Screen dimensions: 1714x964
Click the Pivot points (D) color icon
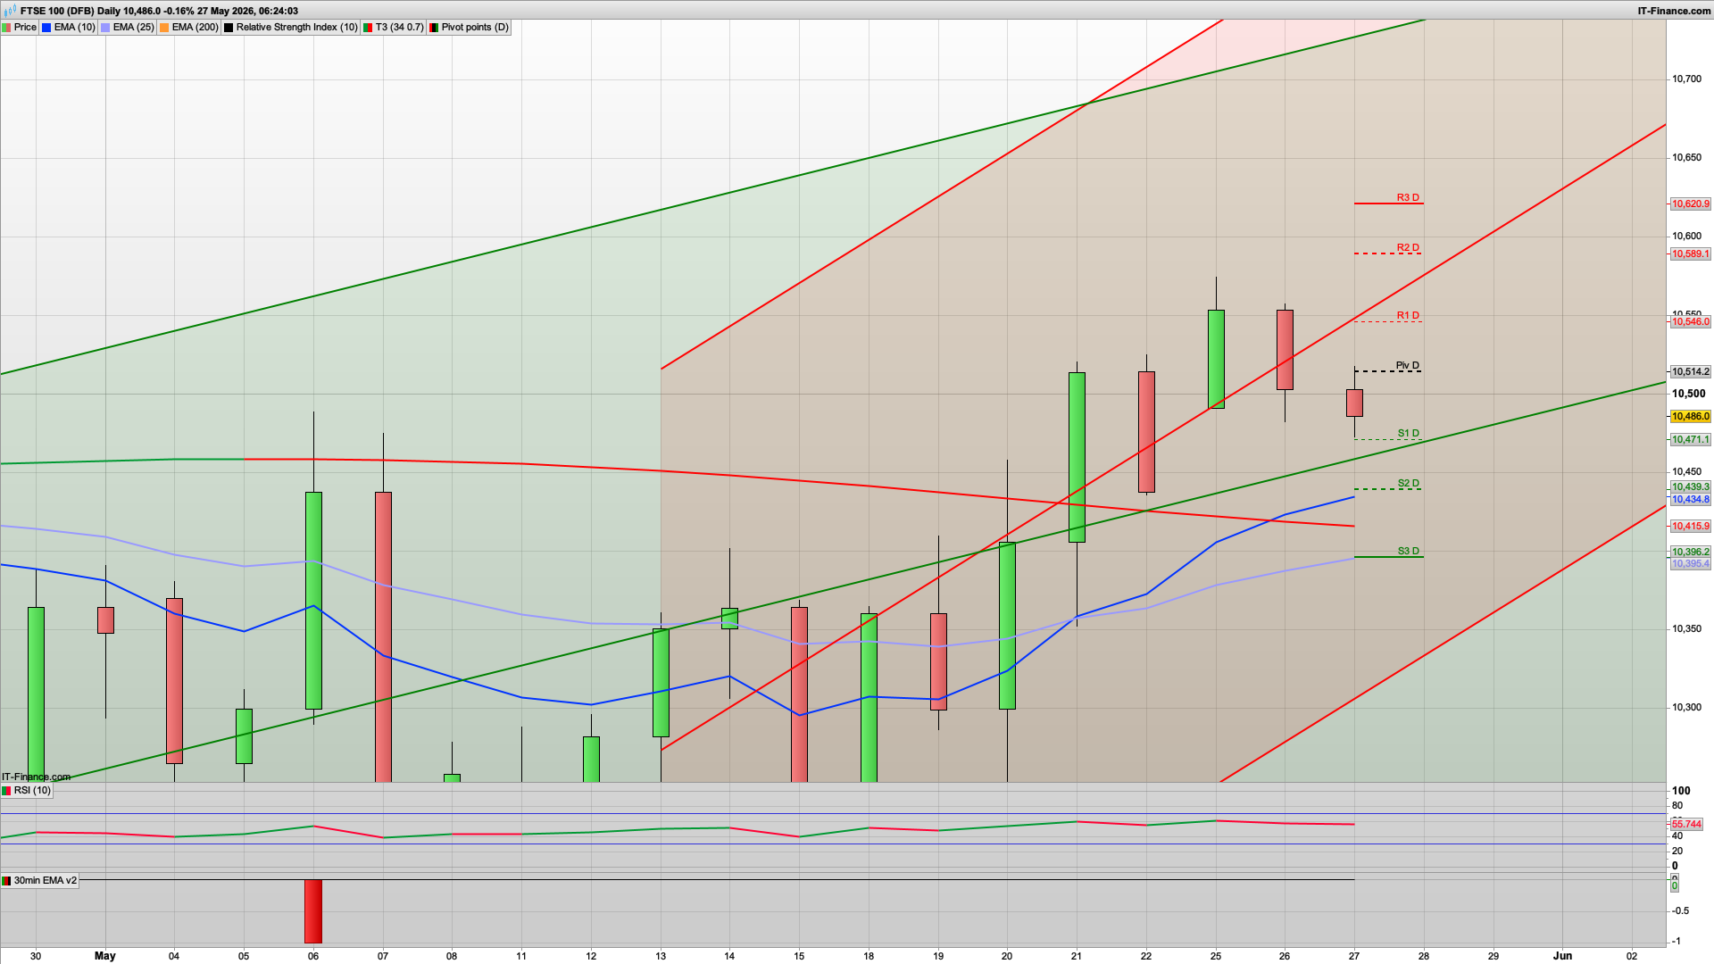point(434,28)
